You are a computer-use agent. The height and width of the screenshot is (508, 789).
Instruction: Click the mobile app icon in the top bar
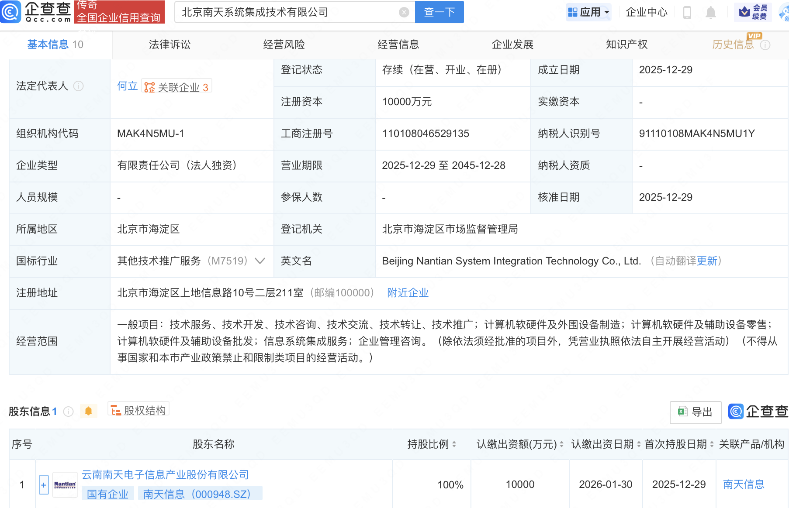pos(687,12)
